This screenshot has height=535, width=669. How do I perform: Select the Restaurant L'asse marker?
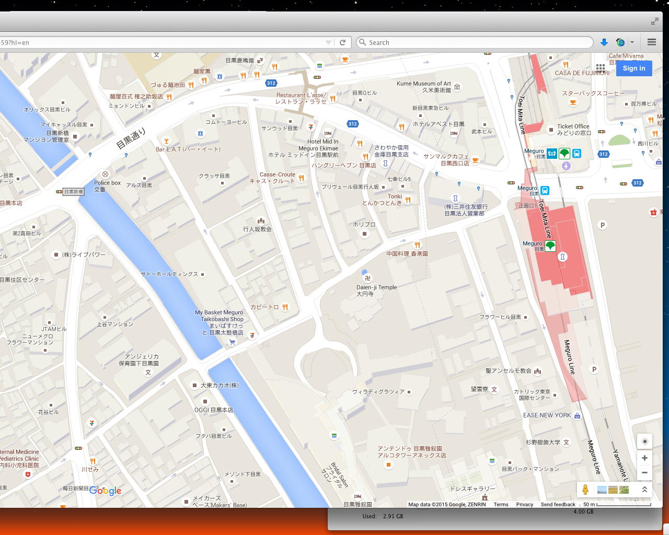[x=332, y=98]
